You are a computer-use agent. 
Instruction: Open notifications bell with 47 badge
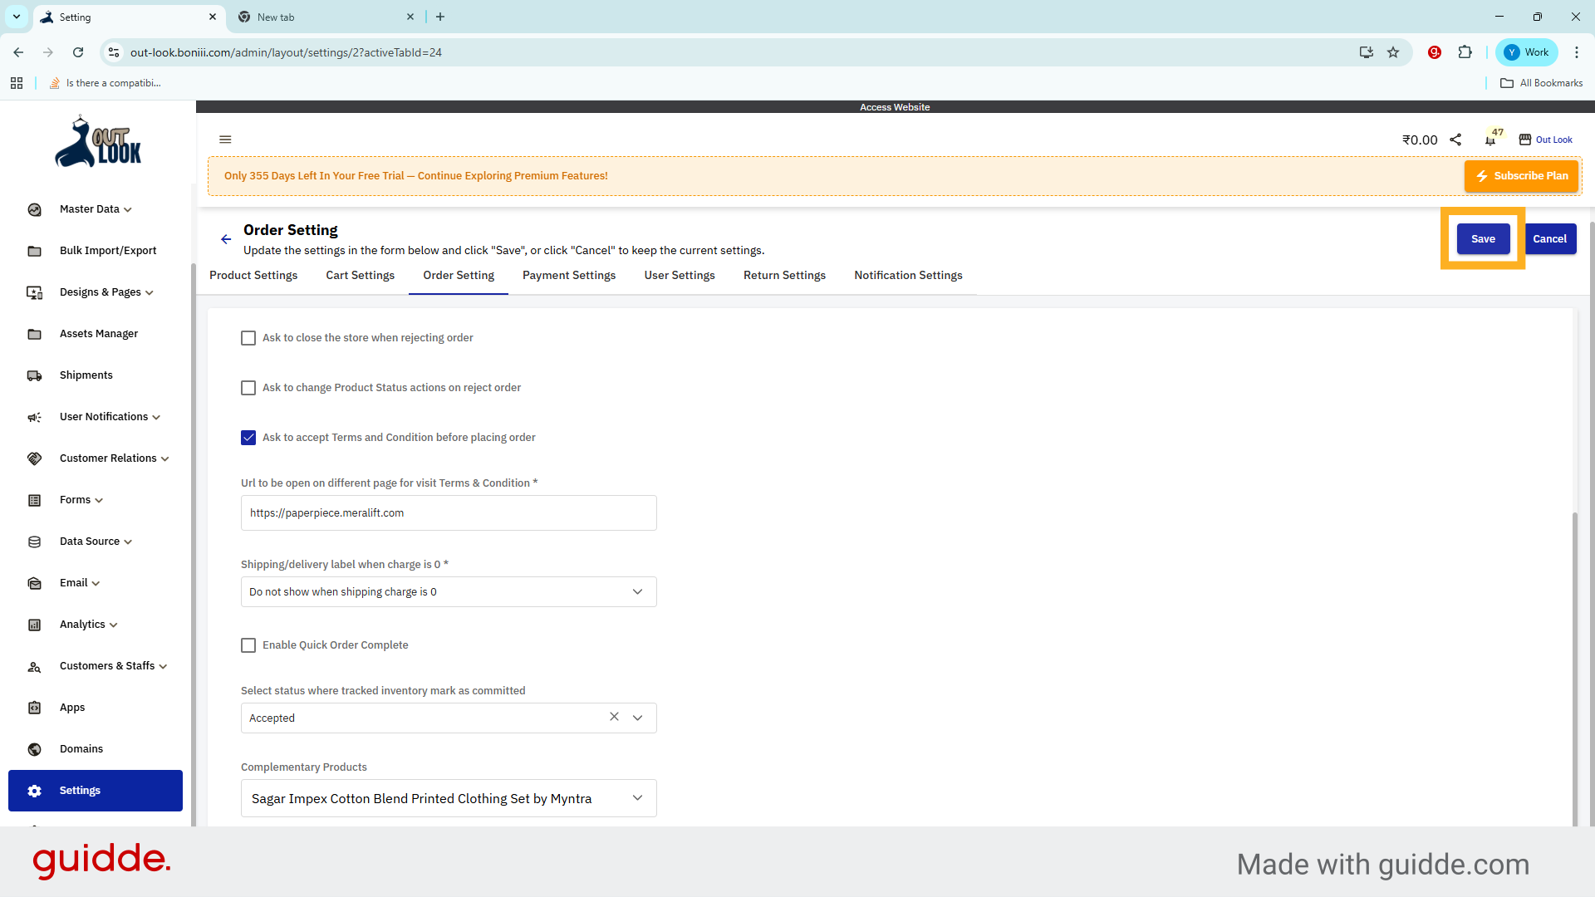click(1491, 140)
